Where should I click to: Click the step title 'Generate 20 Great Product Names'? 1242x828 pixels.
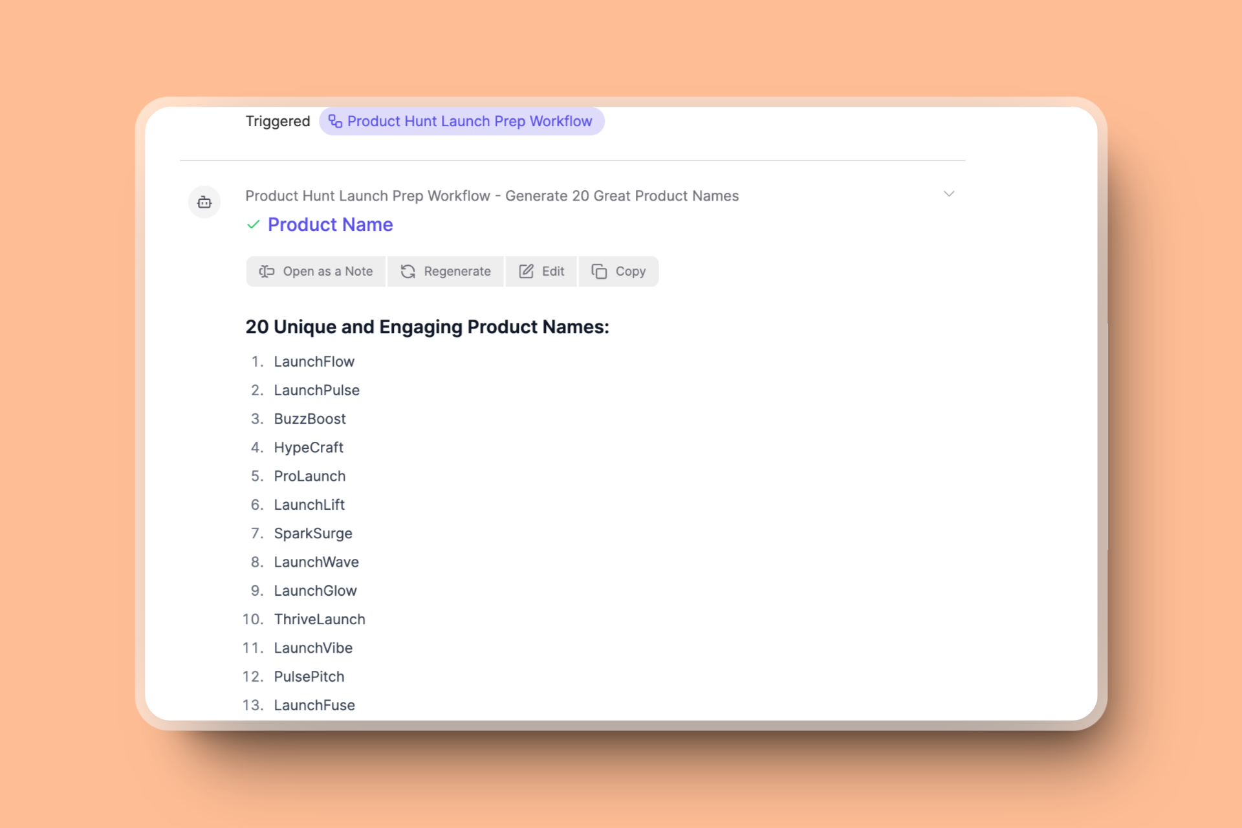coord(621,196)
